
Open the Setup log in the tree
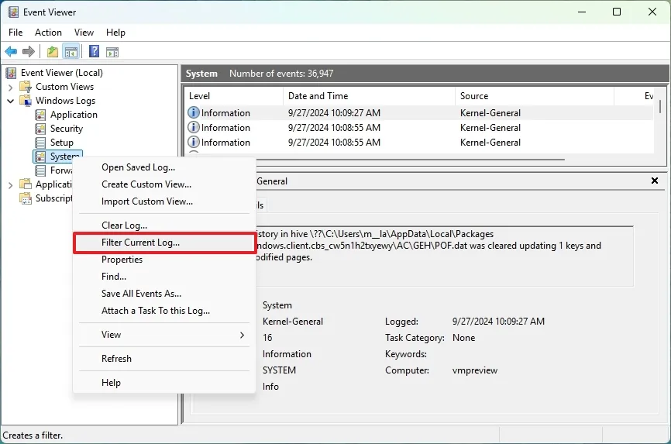[62, 143]
